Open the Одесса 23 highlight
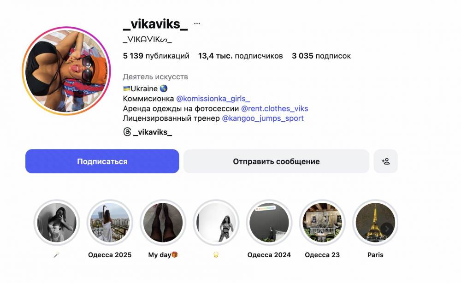The height and width of the screenshot is (283, 461). pos(322,223)
